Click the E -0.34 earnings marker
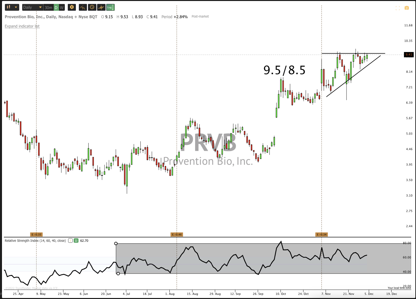This screenshot has height=299, width=416. [x=321, y=234]
